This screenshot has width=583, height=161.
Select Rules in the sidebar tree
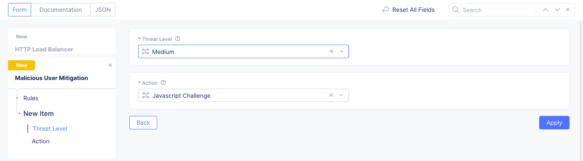tap(31, 98)
